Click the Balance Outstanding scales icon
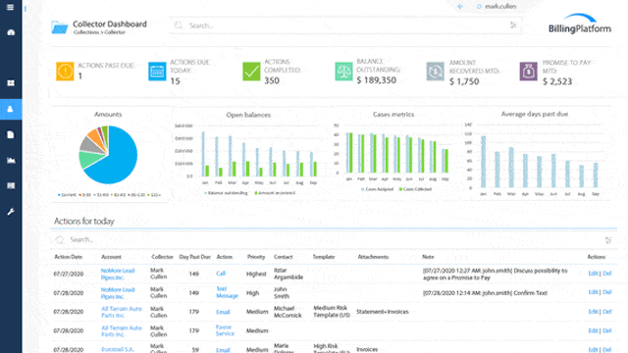This screenshot has height=353, width=628. click(343, 72)
